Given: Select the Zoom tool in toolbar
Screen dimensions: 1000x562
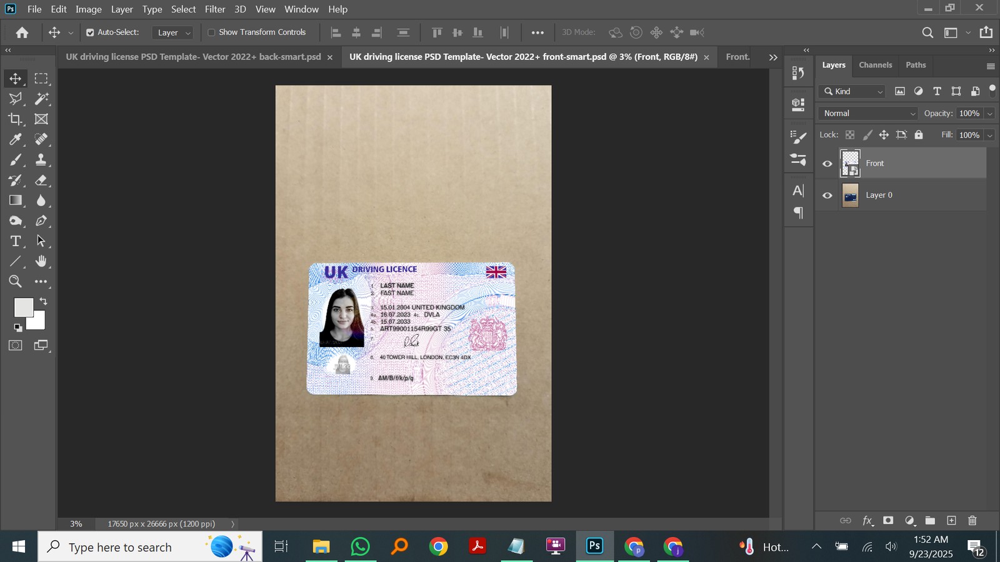Looking at the screenshot, I should coord(15,282).
